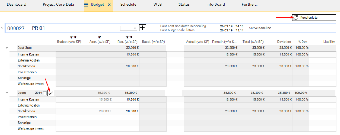Open the Further... tab menu
This screenshot has height=135, width=340.
click(x=250, y=4)
